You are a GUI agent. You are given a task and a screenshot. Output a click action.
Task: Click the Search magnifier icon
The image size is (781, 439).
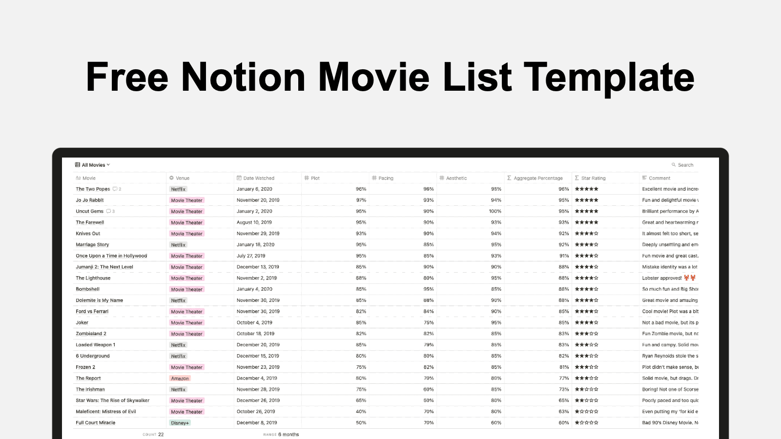(x=674, y=165)
